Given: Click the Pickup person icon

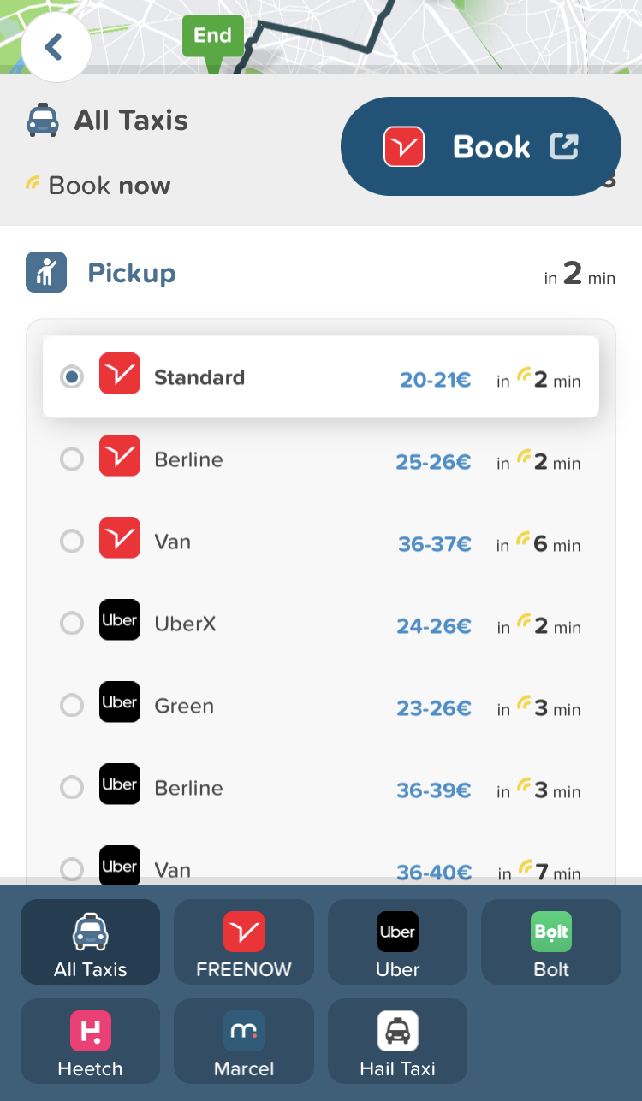Looking at the screenshot, I should click(x=46, y=273).
